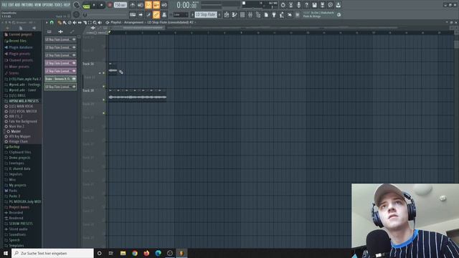
Task: Open the LD Slap Flute pattern selector
Action: [x=206, y=14]
